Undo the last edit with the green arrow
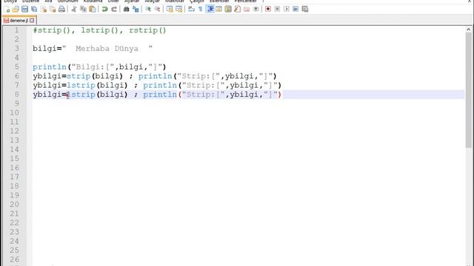Image resolution: width=474 pixels, height=266 pixels. (104, 9)
